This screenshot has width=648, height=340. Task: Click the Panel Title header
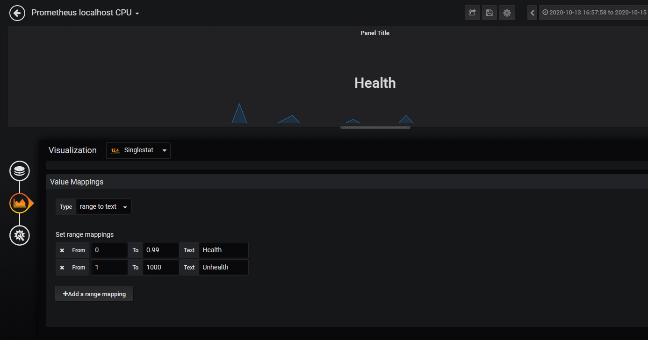pos(375,33)
